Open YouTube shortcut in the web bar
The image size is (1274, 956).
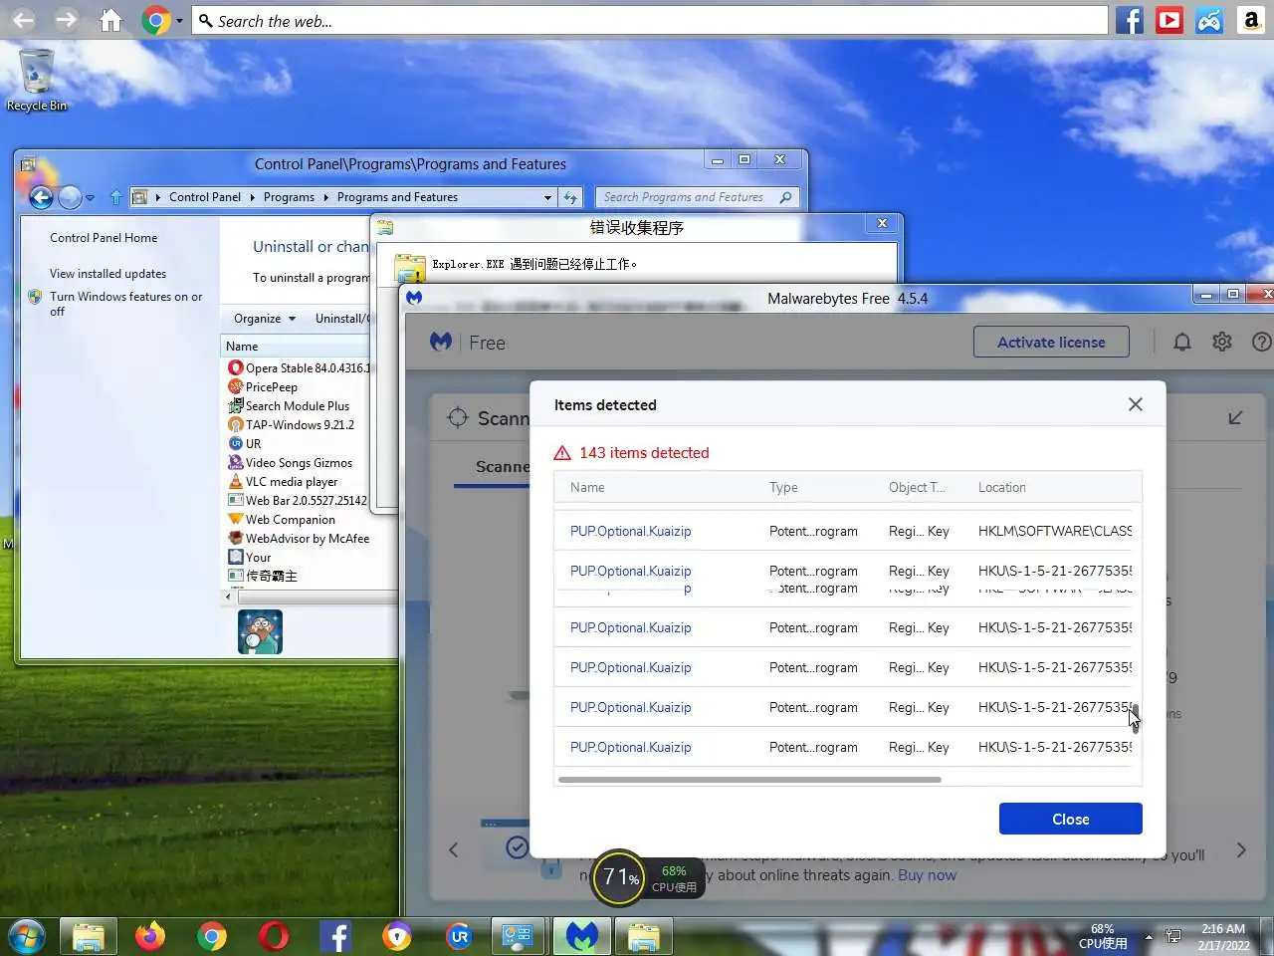pyautogui.click(x=1169, y=20)
